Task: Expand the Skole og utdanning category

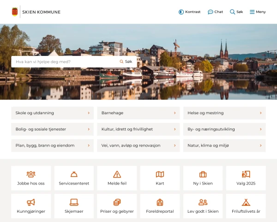Action: tap(52, 113)
